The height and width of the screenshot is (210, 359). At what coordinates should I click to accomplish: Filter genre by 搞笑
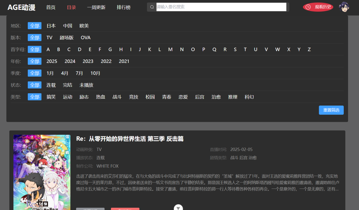(51, 97)
